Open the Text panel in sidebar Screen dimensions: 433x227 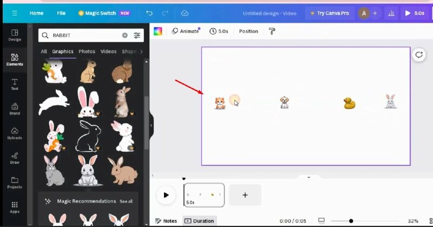[x=15, y=83]
